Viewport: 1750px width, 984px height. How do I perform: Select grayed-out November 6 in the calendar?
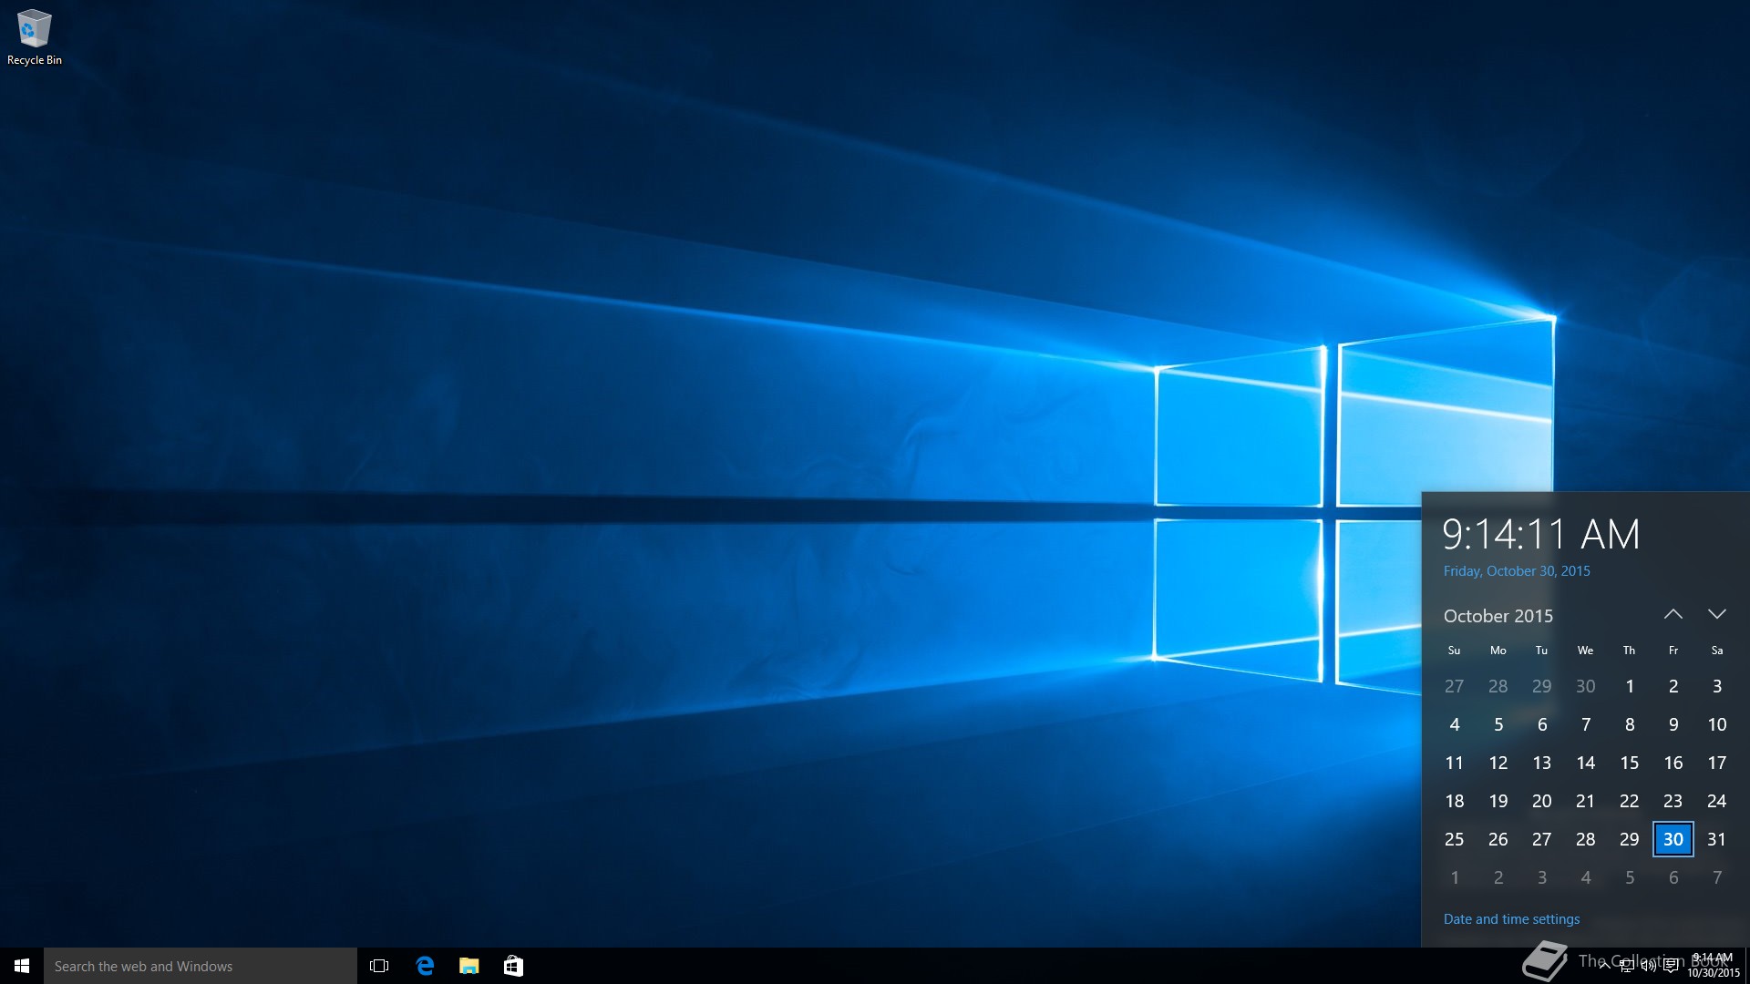click(1673, 877)
